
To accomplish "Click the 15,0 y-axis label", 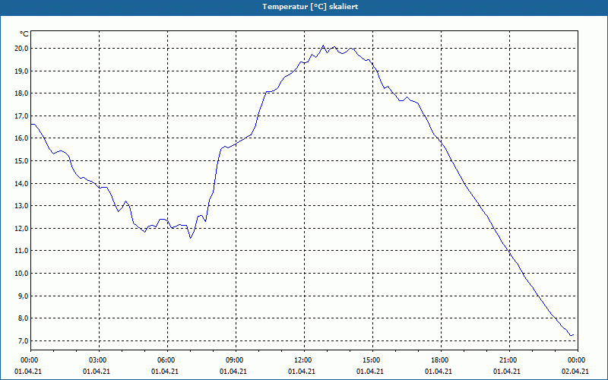I will click(21, 160).
